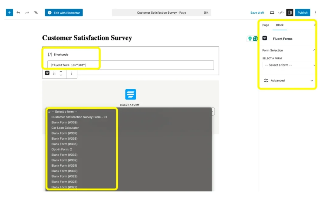Viewport: 326px width, 207px height.
Task: Toggle the settings sidebar panel icon
Action: [x=290, y=13]
